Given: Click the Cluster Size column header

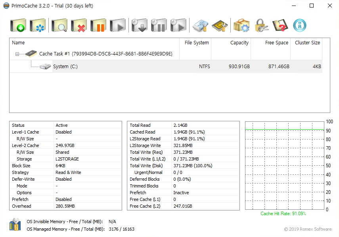Looking at the screenshot, I should point(306,43).
